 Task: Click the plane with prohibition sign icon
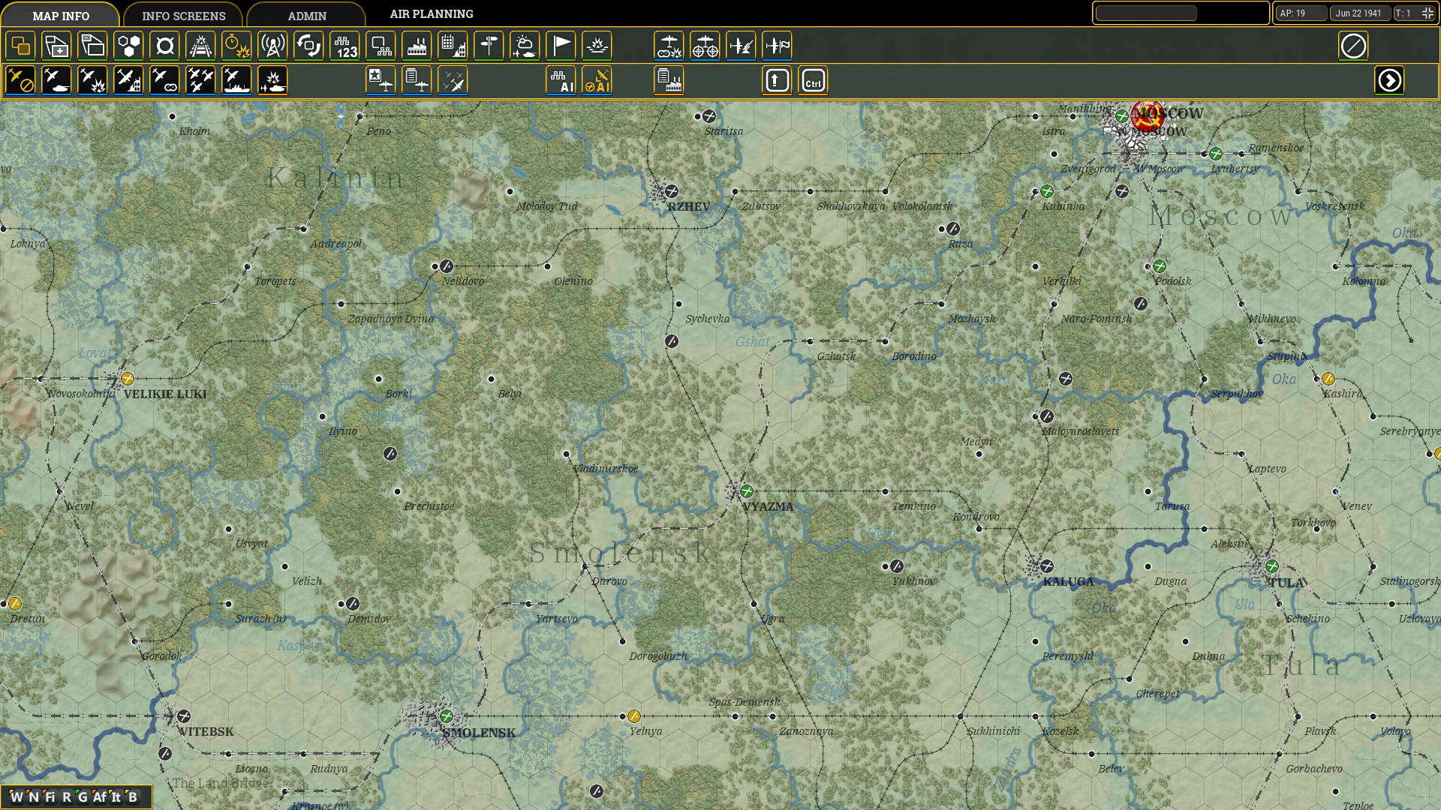[20, 80]
